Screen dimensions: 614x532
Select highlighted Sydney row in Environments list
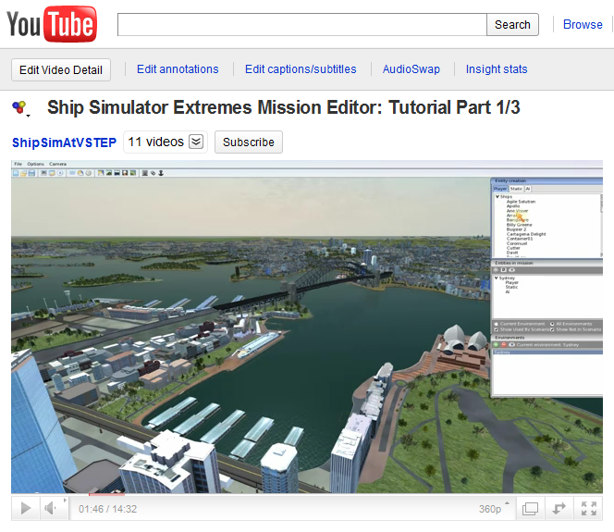547,353
